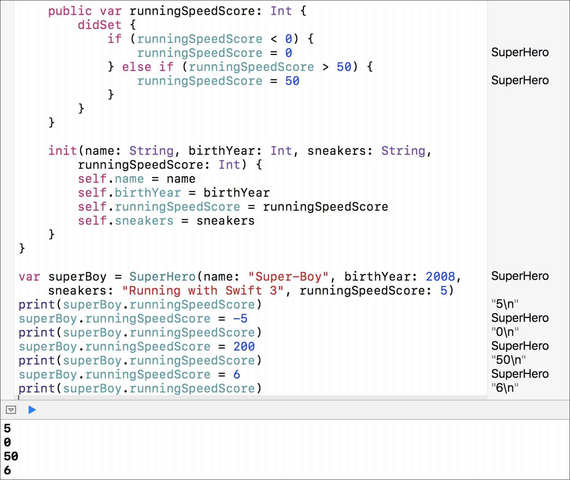Image resolution: width=570 pixels, height=480 pixels.
Task: Click the didSet keyword in code
Action: click(100, 25)
